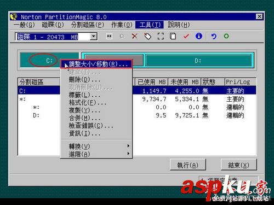Open the 一般(G) menu

[24, 25]
